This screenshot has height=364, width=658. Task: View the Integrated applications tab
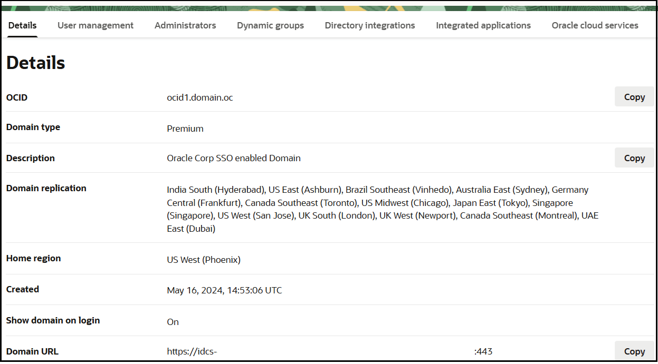[483, 25]
